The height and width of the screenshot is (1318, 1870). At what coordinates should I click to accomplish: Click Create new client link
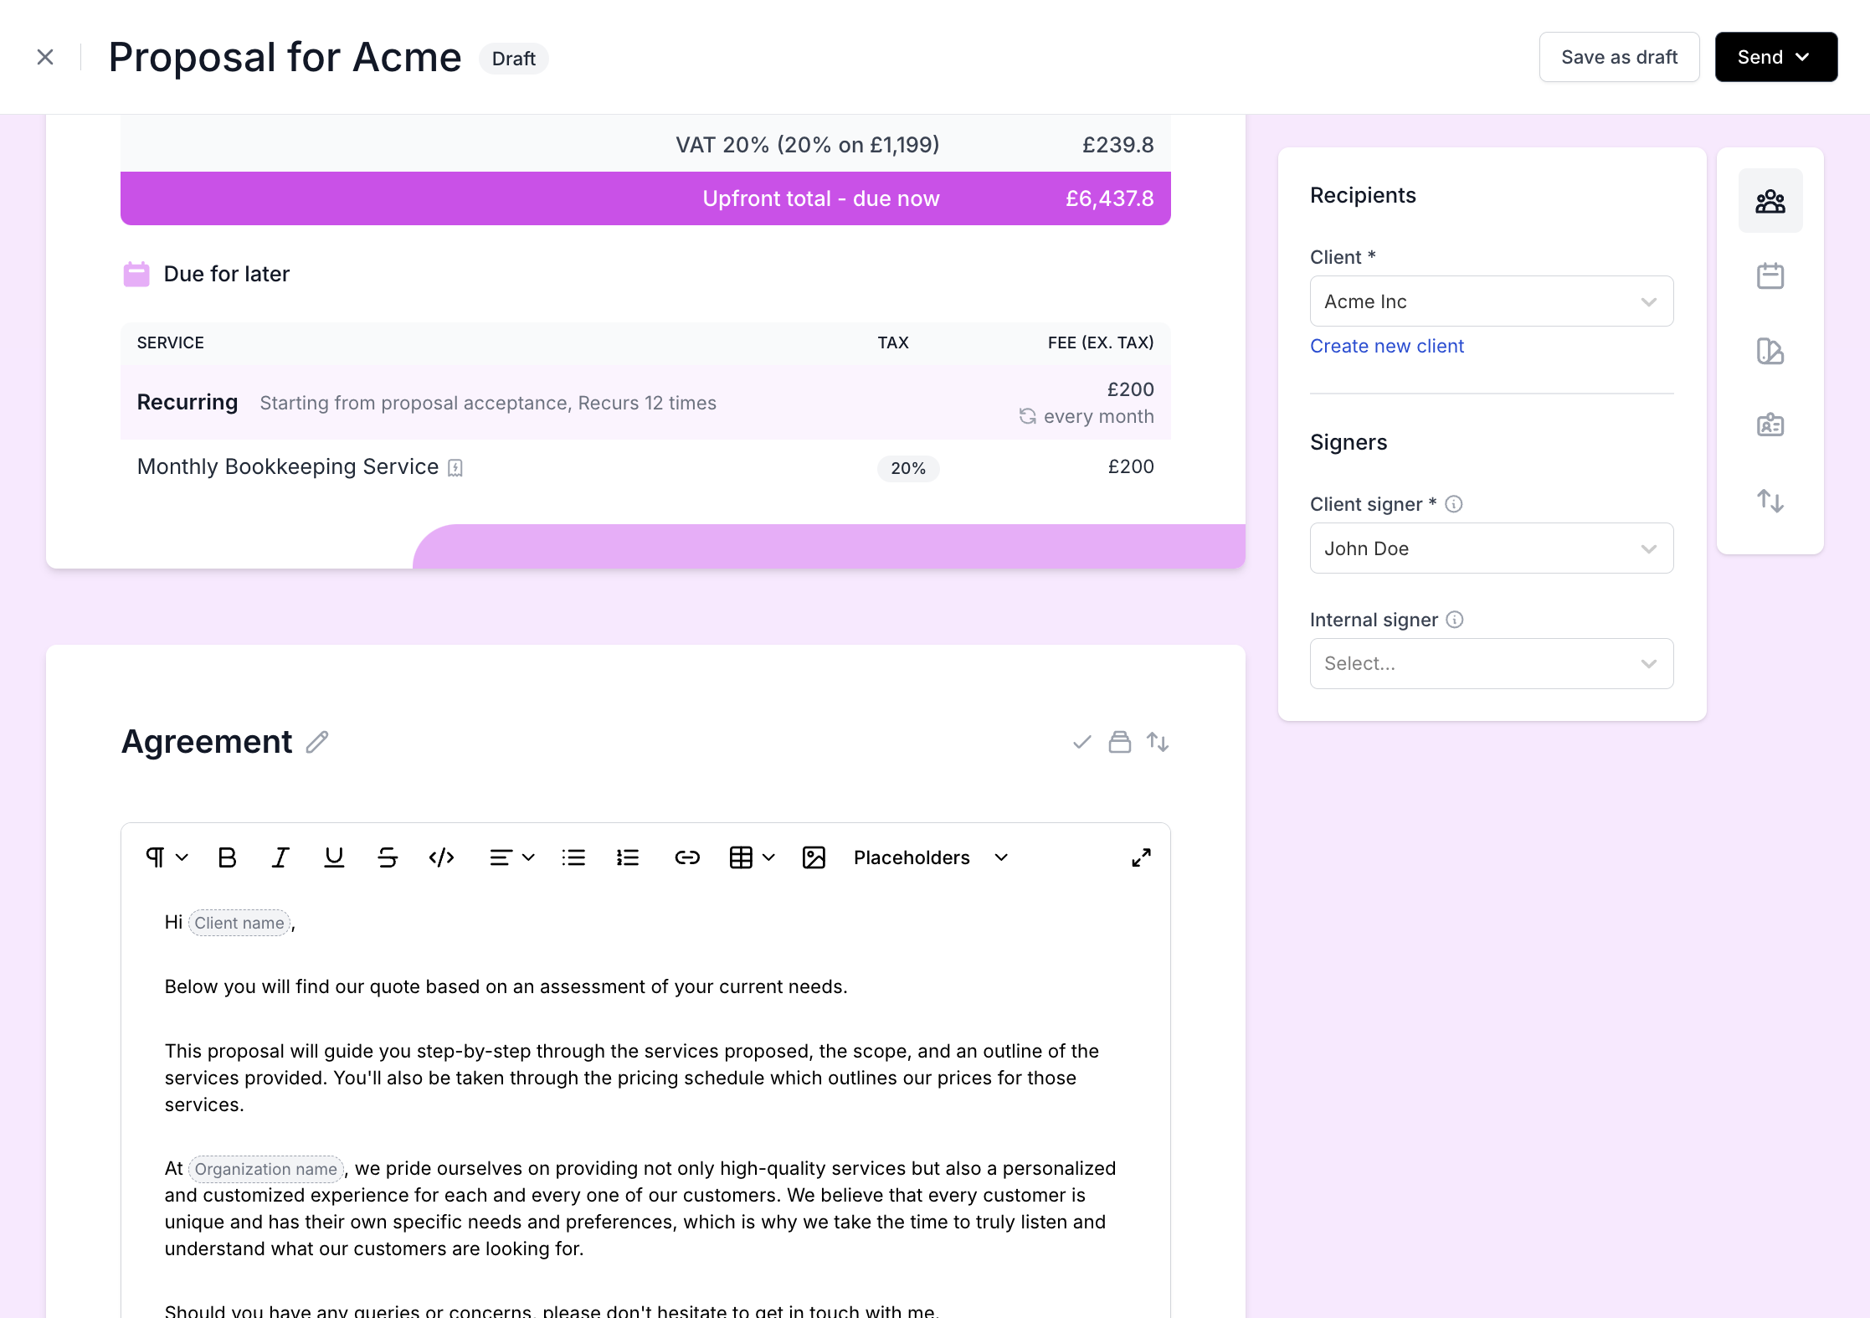1386,346
